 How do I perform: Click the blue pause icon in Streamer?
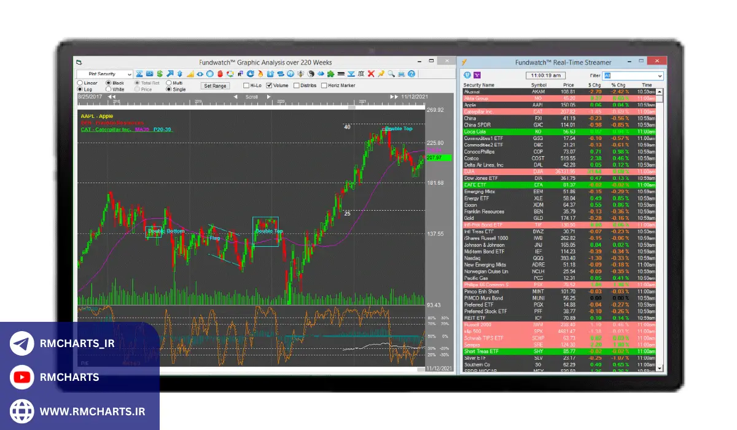468,76
